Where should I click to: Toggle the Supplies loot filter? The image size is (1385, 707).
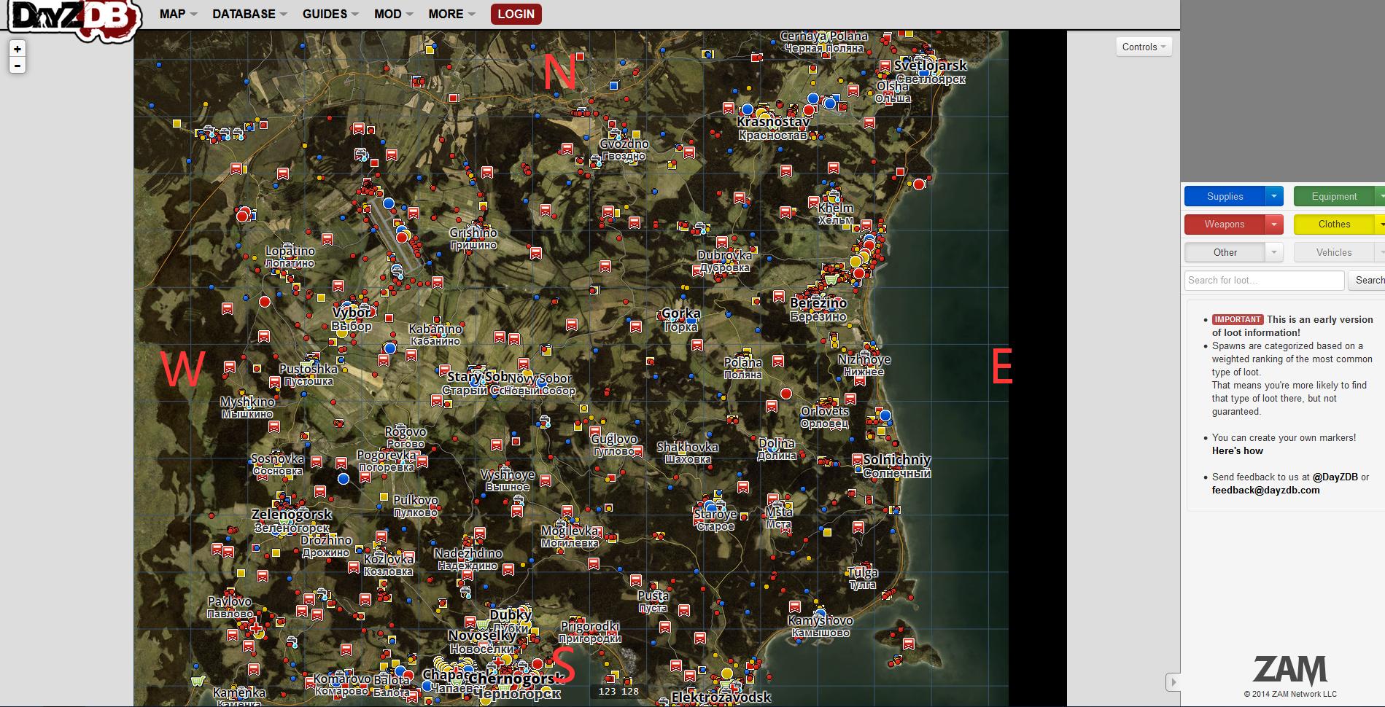(x=1225, y=196)
